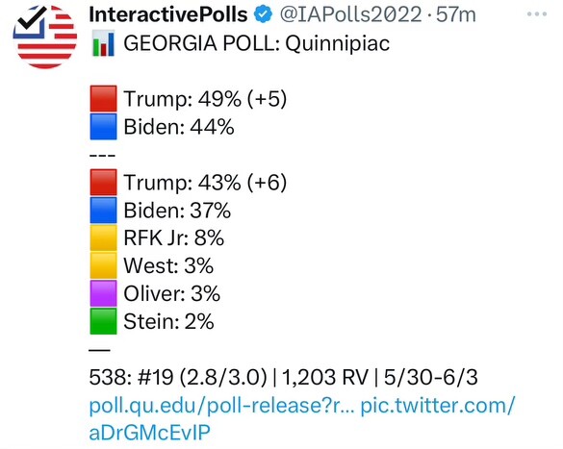The height and width of the screenshot is (449, 563).
Task: Click the red square beside Trump 49%
Action: [103, 99]
